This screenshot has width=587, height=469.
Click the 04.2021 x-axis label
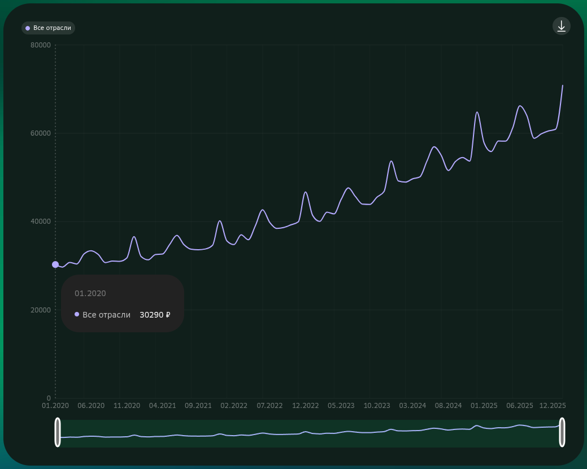point(163,406)
